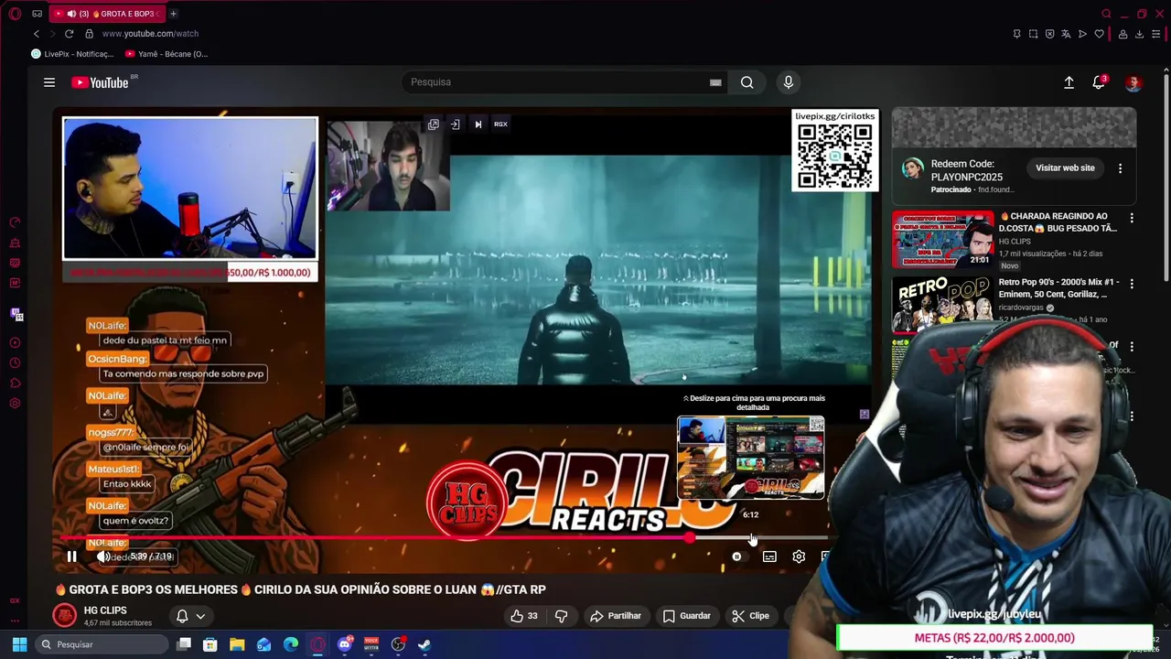
Task: Click the YouTube search magnifier button
Action: 747,82
